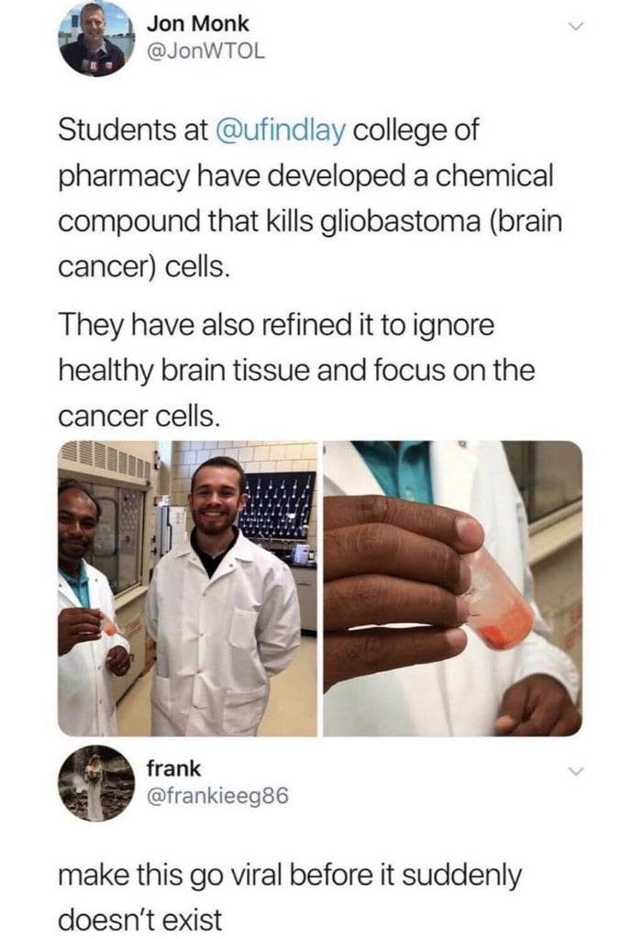Screen dimensions: 642x939
Task: Open Jon Monk's profile picture
Action: [95, 39]
